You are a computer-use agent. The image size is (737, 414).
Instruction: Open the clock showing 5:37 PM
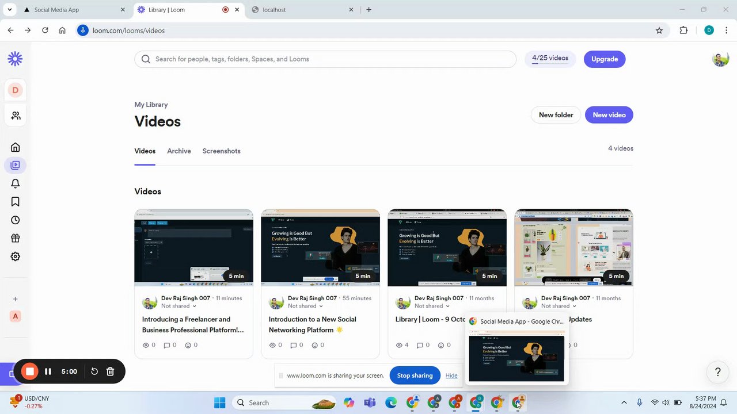coord(705,402)
